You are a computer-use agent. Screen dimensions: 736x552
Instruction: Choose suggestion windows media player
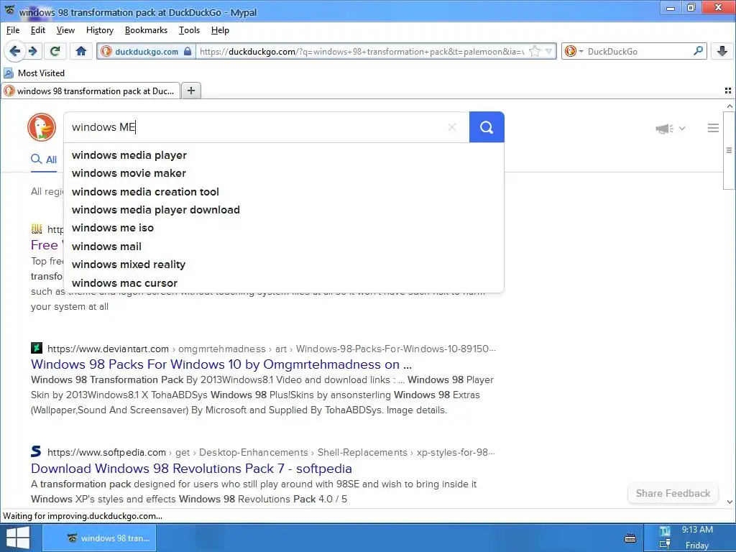pos(283,155)
